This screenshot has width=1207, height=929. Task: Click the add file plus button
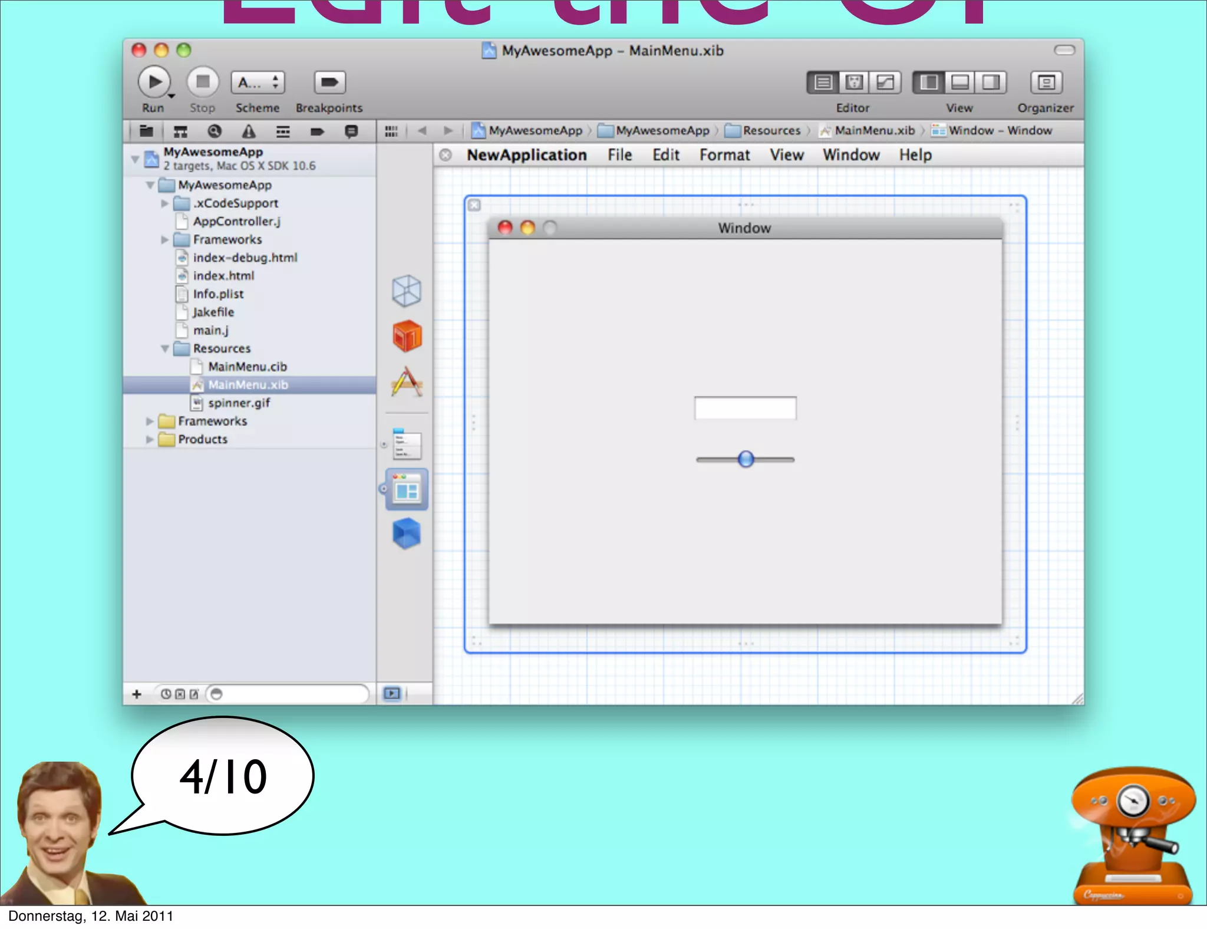point(137,694)
